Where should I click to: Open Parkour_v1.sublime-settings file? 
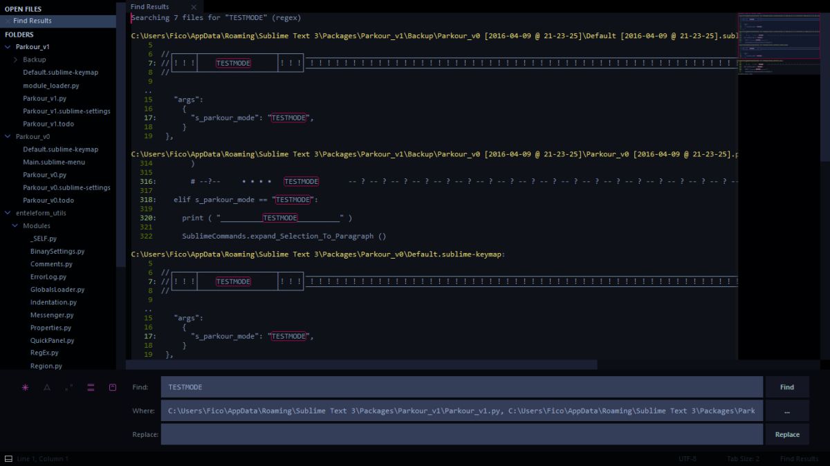[66, 111]
